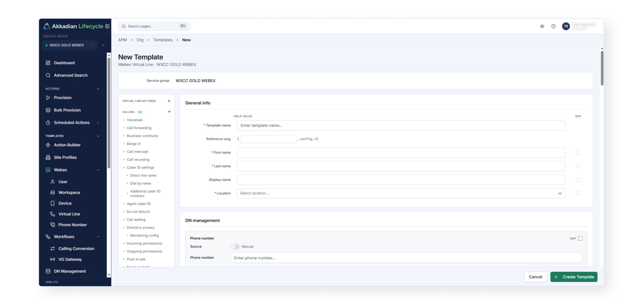
Task: Clear service group with the X icon
Action: [103, 45]
